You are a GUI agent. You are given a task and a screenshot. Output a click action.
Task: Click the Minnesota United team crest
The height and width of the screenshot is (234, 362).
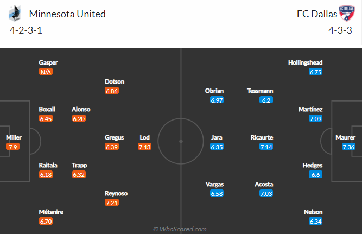(15, 13)
